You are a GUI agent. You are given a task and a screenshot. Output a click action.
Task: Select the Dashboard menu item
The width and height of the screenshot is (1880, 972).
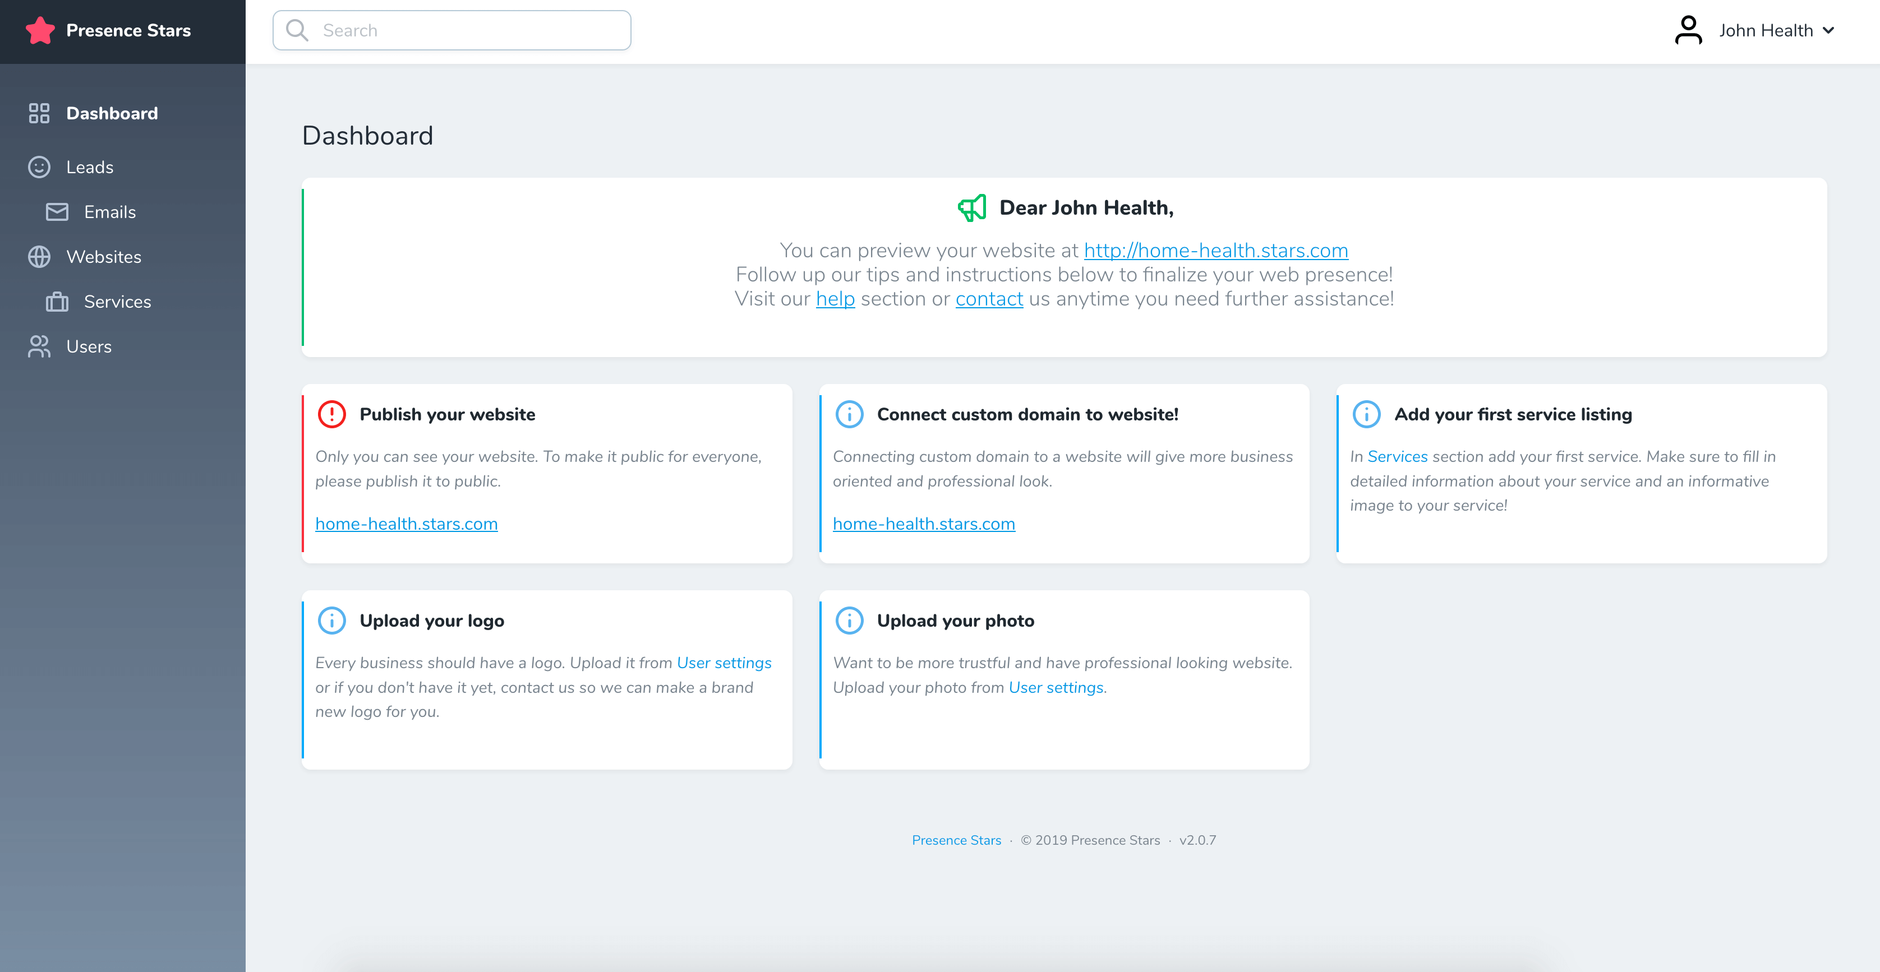coord(112,113)
